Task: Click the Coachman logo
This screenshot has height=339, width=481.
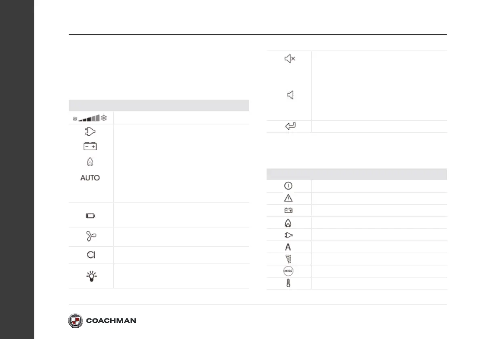Action: [102, 320]
